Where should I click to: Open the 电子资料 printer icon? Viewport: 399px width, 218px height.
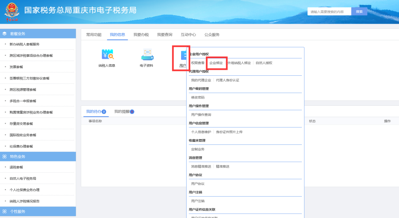point(147,54)
